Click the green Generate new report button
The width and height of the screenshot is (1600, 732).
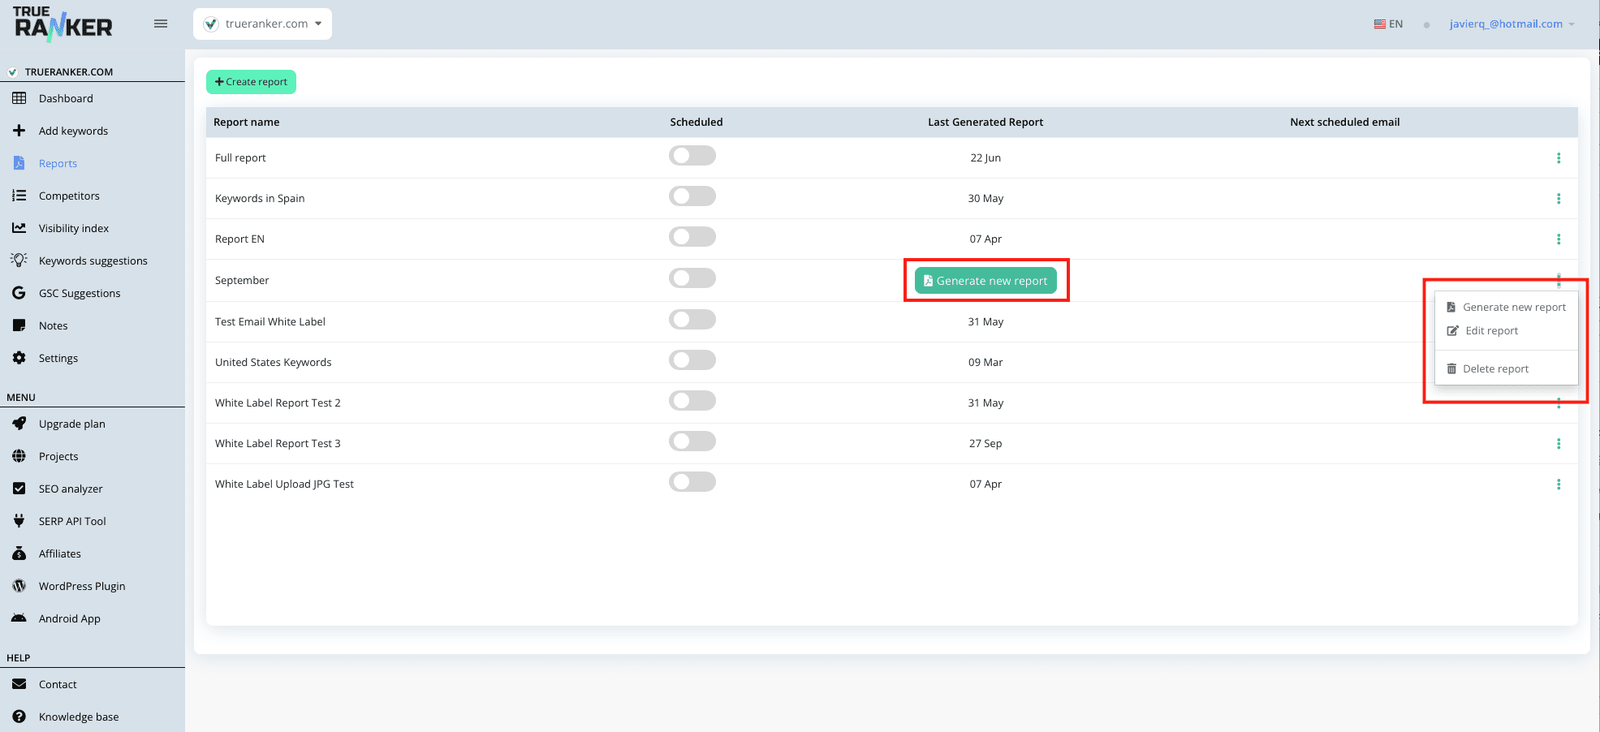[x=985, y=281]
